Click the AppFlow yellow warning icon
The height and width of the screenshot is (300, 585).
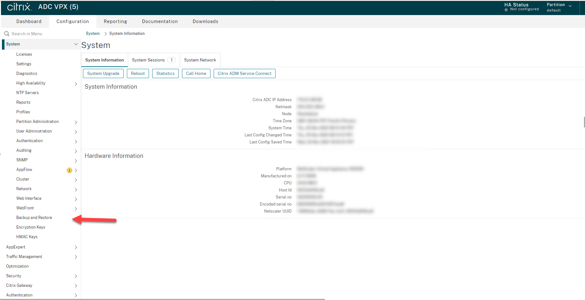click(x=69, y=170)
